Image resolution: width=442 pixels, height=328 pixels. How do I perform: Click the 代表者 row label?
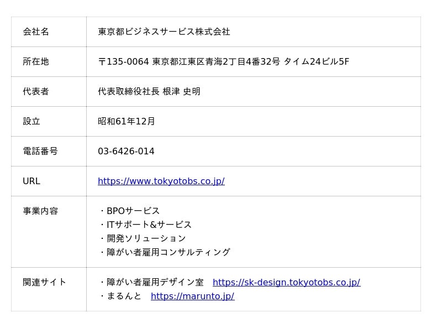[x=36, y=92]
